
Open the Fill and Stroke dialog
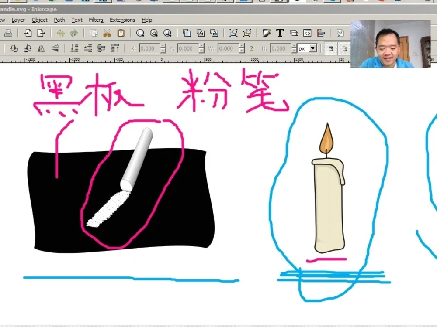pos(267,33)
